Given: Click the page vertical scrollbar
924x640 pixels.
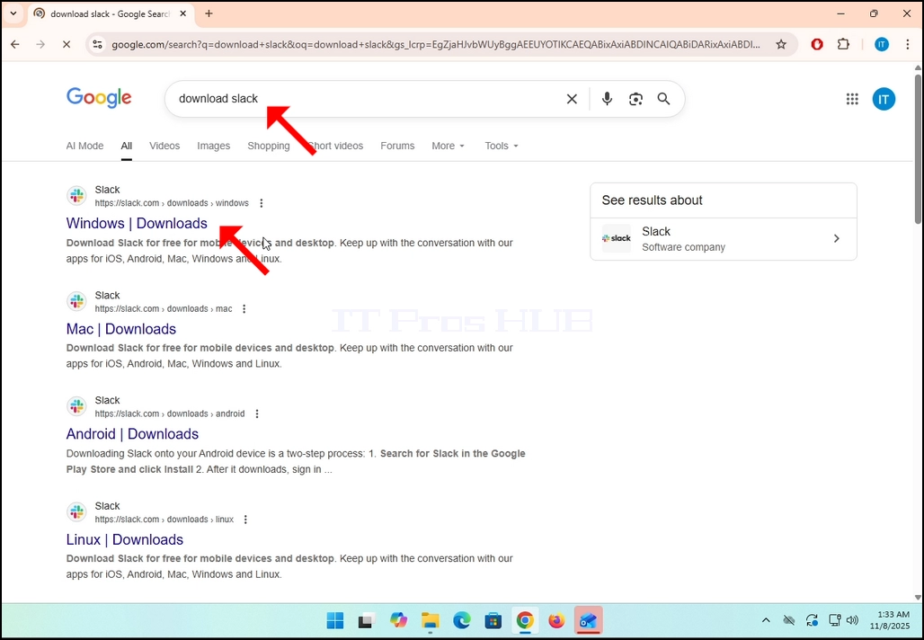Looking at the screenshot, I should coord(918,147).
